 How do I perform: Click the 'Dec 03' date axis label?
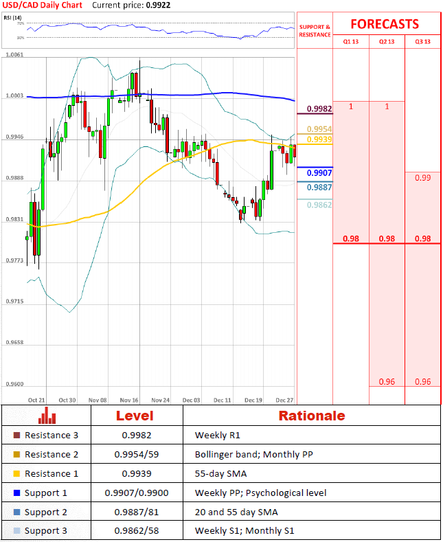[x=191, y=400]
